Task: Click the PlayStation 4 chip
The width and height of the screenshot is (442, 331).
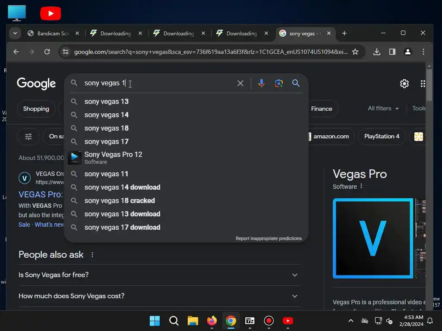Action: tap(382, 137)
